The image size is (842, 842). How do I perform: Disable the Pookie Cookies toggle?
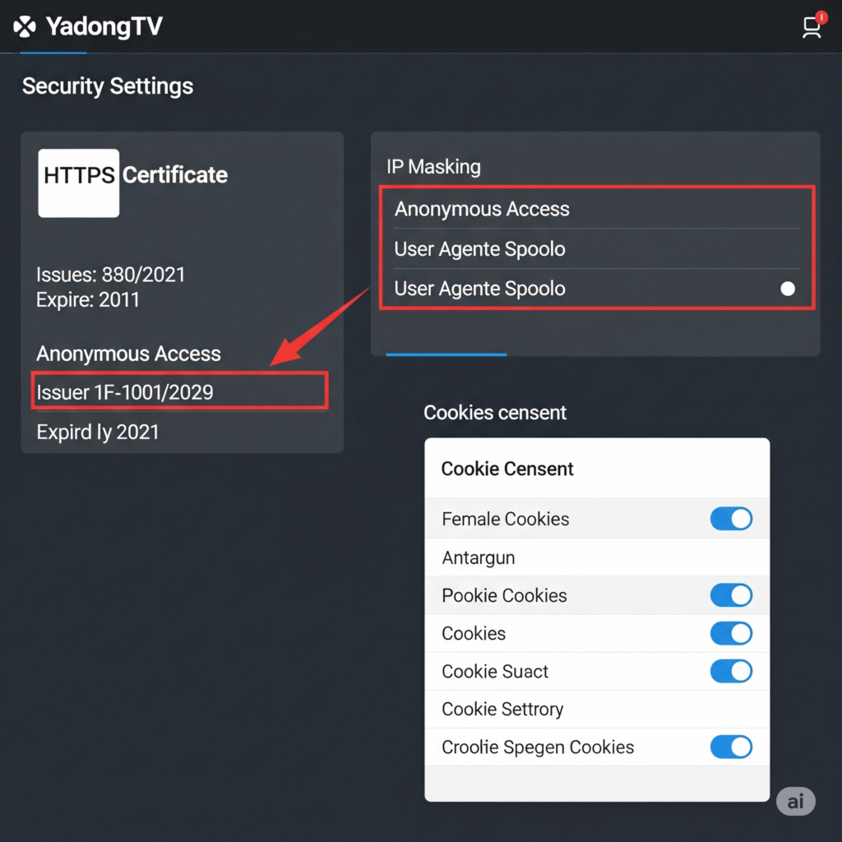pyautogui.click(x=731, y=595)
